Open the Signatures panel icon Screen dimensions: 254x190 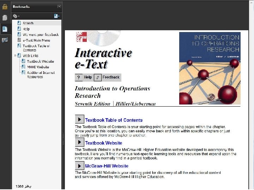click(5, 40)
